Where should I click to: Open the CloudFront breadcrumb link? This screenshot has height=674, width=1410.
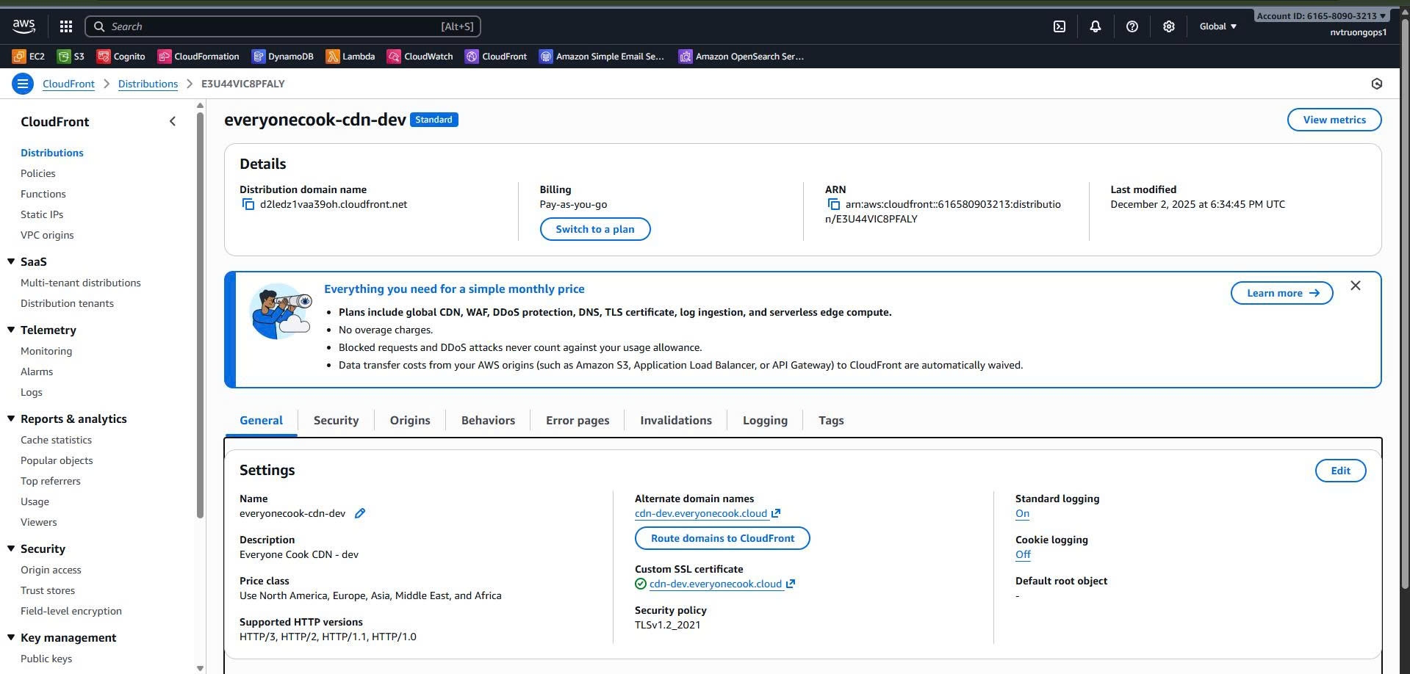point(68,84)
